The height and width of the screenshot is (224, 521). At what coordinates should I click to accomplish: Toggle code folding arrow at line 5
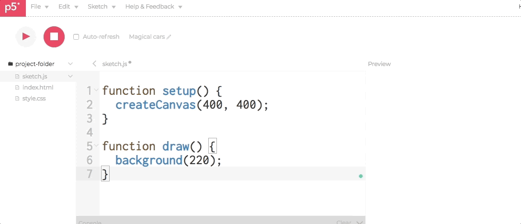[97, 145]
